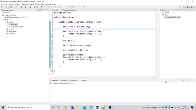Click the Pin Editor icon in main toolbar
Screen dimensions: 196x110
click(x=84, y=7)
